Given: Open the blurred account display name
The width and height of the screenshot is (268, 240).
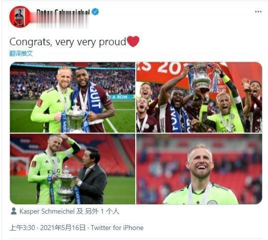Looking at the screenshot, I should [x=63, y=12].
